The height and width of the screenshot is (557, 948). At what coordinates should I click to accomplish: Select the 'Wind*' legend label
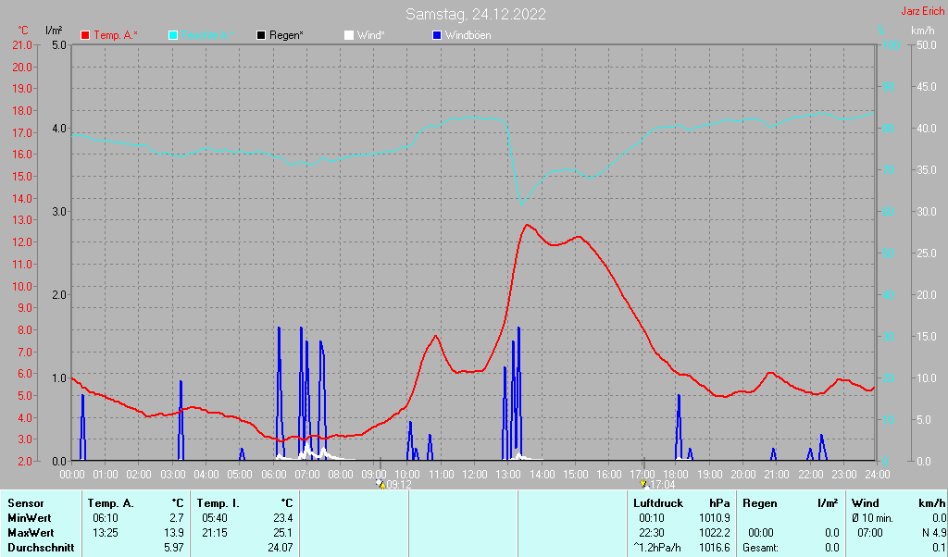pos(370,36)
